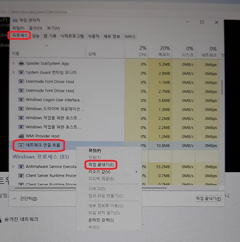Choose 파일 위치 열기(O) in the context menu
Screen dimensions: 240x242
click(104, 213)
